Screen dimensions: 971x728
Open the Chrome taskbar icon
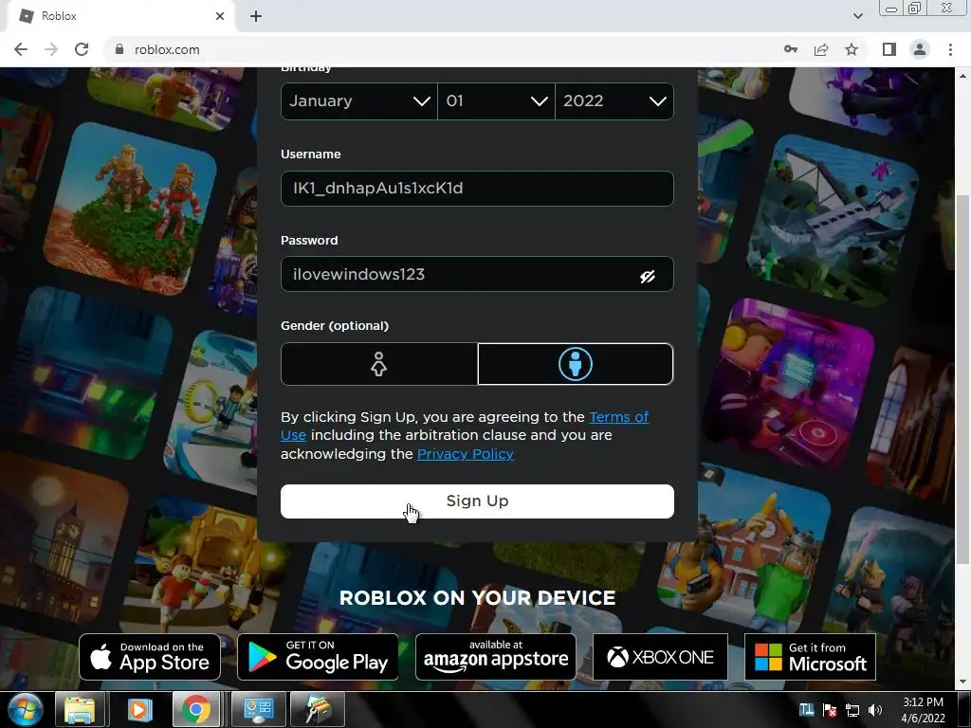pyautogui.click(x=196, y=710)
